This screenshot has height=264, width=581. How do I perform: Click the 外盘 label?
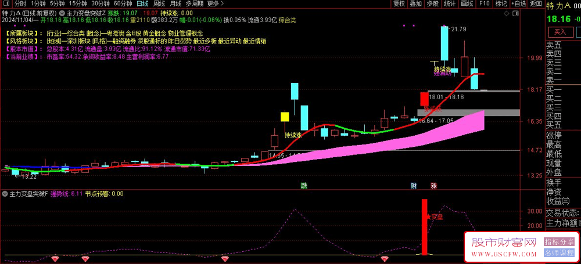pos(554,172)
